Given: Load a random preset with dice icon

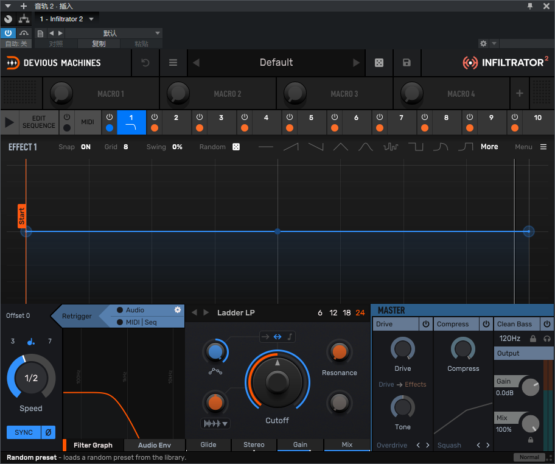Looking at the screenshot, I should point(379,63).
